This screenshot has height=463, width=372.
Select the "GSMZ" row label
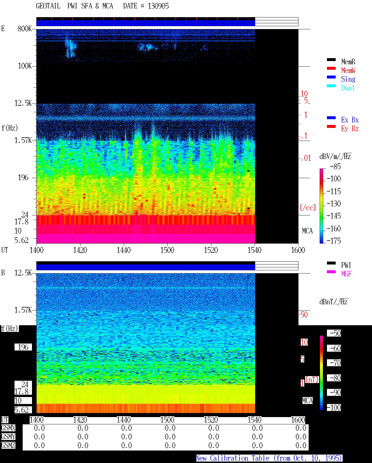click(8, 445)
